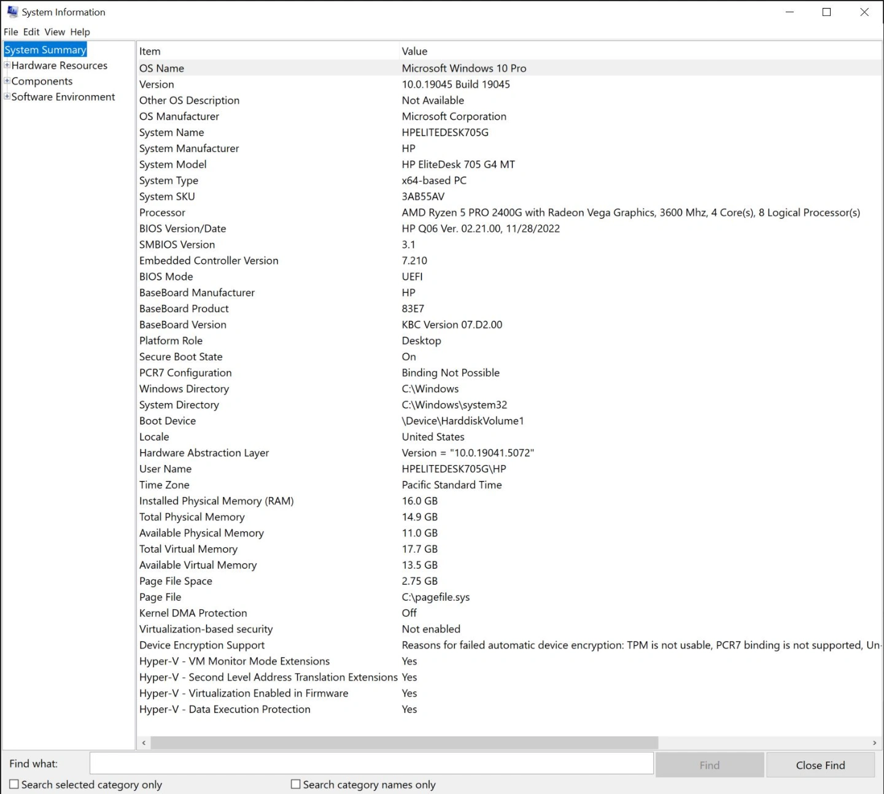Select the BIOS Version/Date row

[510, 228]
